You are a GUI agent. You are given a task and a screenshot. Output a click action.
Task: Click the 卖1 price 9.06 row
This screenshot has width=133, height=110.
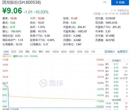pos(116,78)
